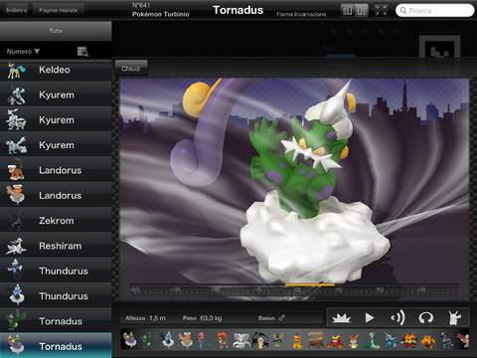Tap the play animation button
This screenshot has height=358, width=477.
[x=369, y=318]
